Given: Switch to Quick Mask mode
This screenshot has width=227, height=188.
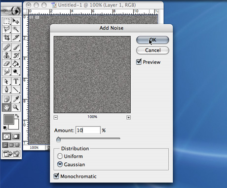Looking at the screenshot, I should (16, 137).
